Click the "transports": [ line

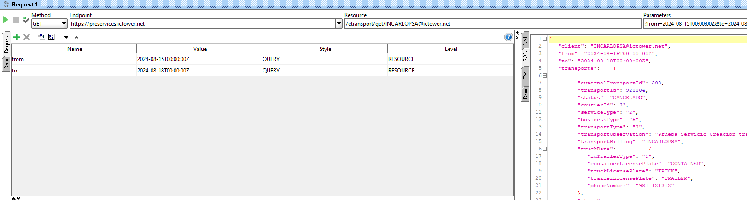[x=587, y=68]
